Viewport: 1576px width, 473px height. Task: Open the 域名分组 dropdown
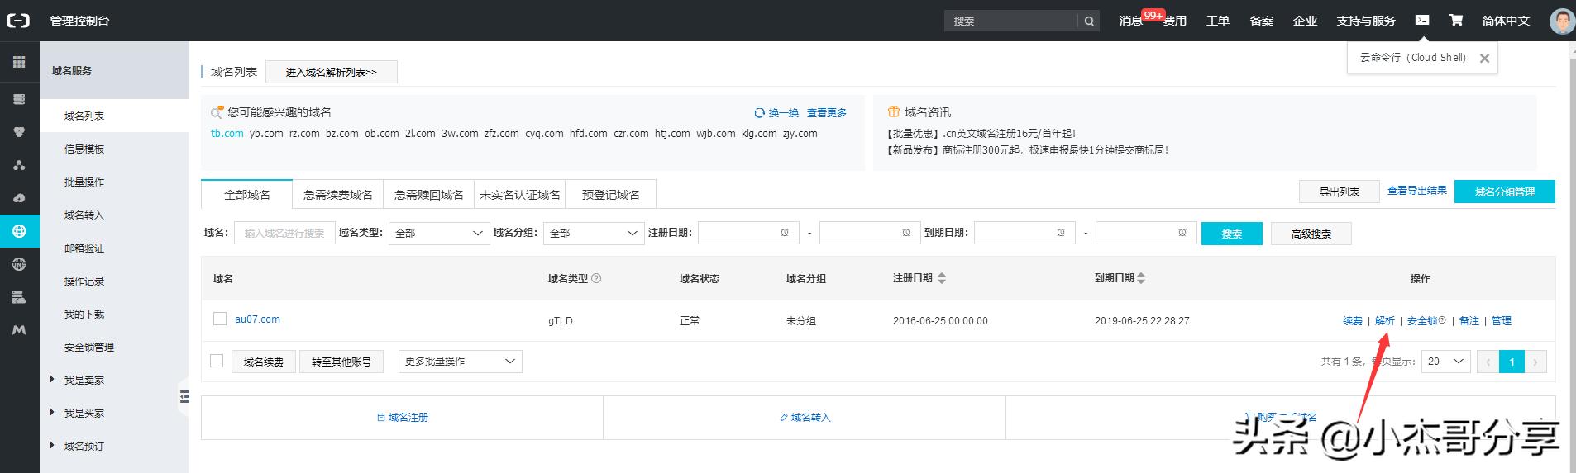594,234
